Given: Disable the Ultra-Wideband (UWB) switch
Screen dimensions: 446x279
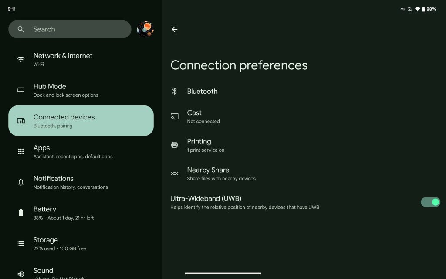Looking at the screenshot, I should pyautogui.click(x=430, y=202).
